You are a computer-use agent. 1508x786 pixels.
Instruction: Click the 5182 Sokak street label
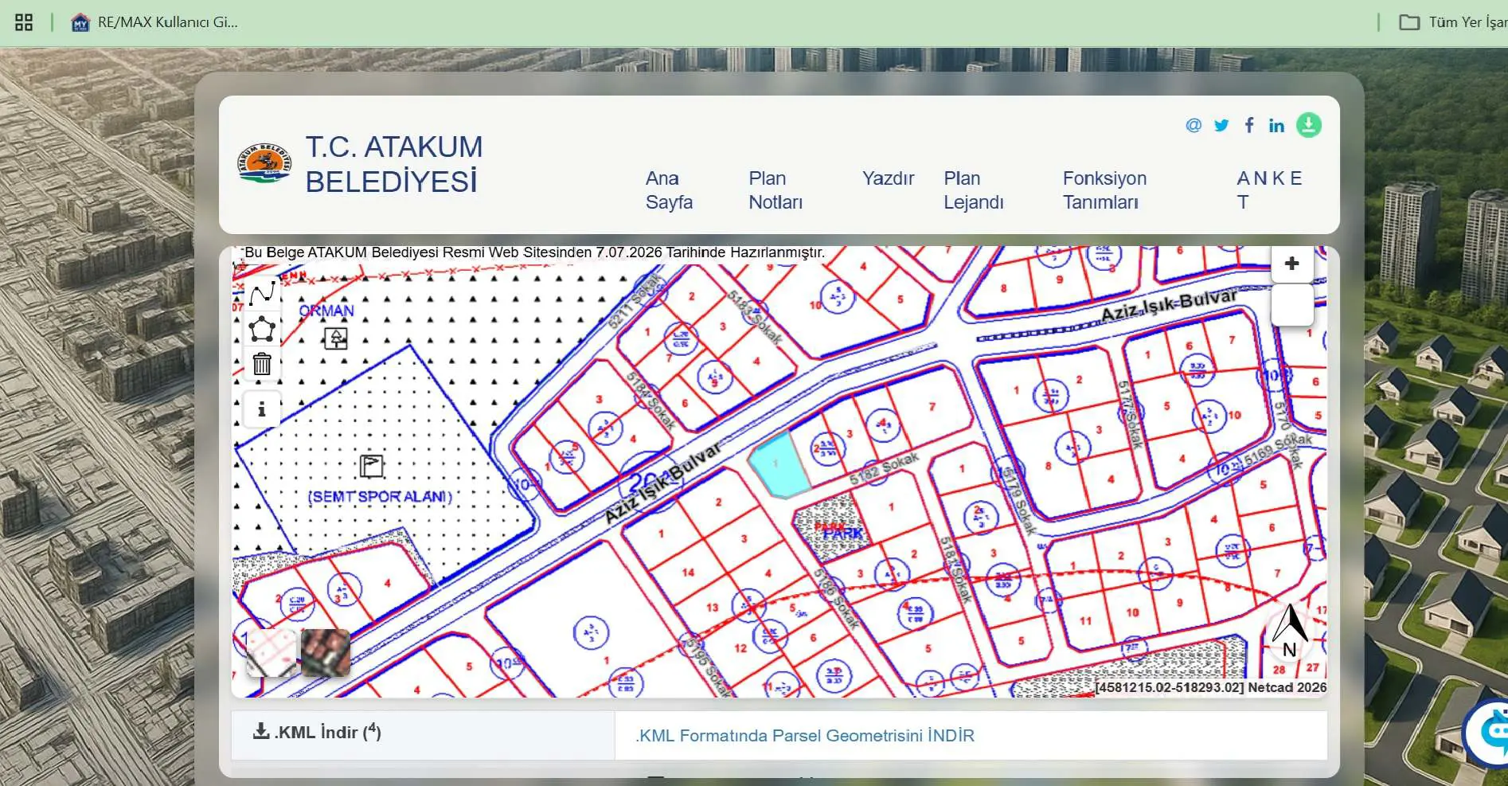click(884, 468)
